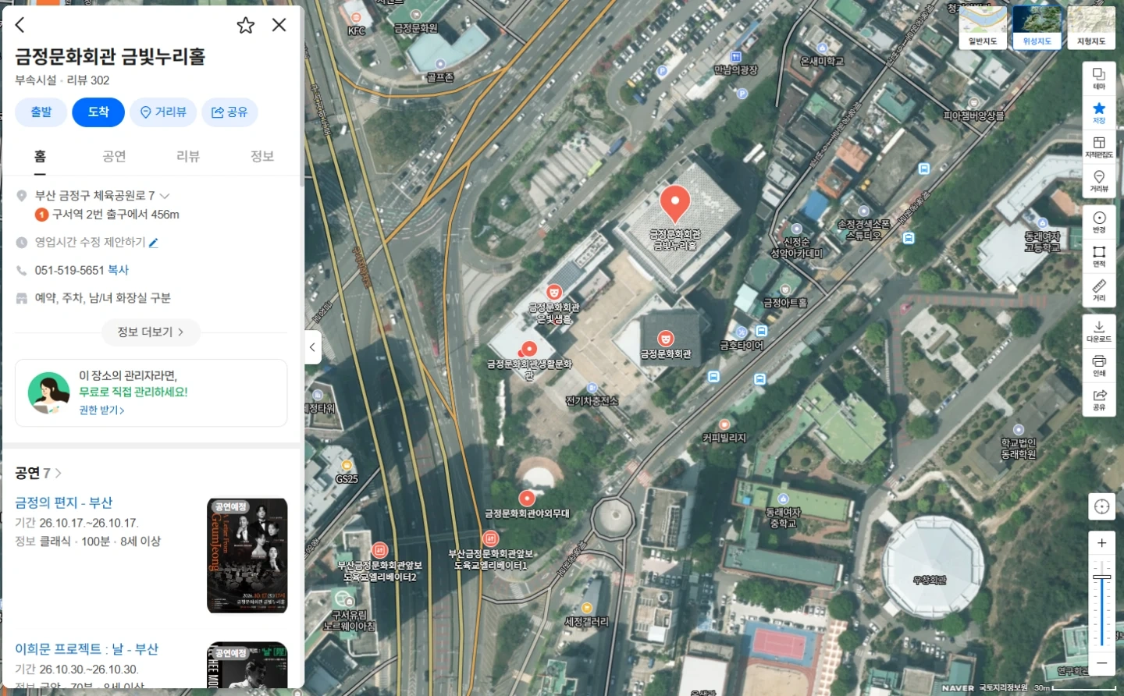
Task: Switch to 지형지도 terrain map type
Action: click(1091, 27)
